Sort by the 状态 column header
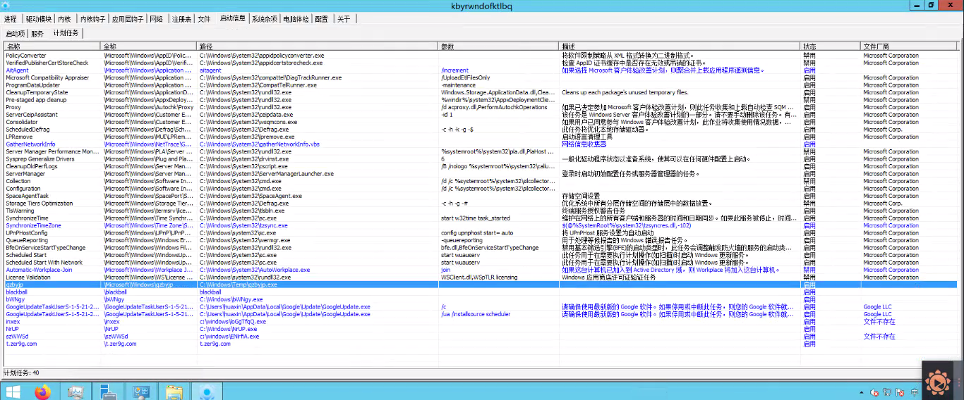 831,46
